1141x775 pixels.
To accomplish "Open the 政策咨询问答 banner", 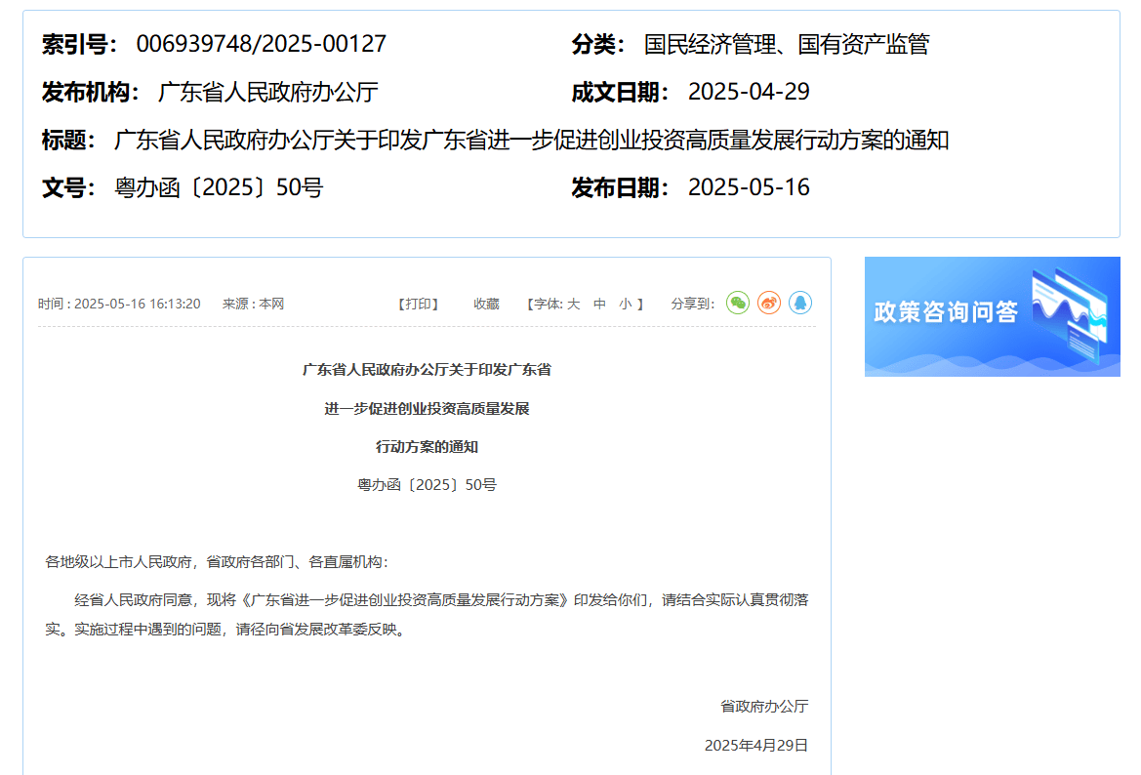I will (993, 316).
